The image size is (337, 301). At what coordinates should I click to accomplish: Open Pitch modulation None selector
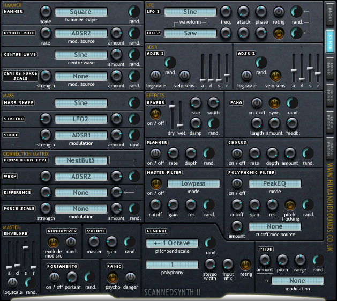(297, 281)
